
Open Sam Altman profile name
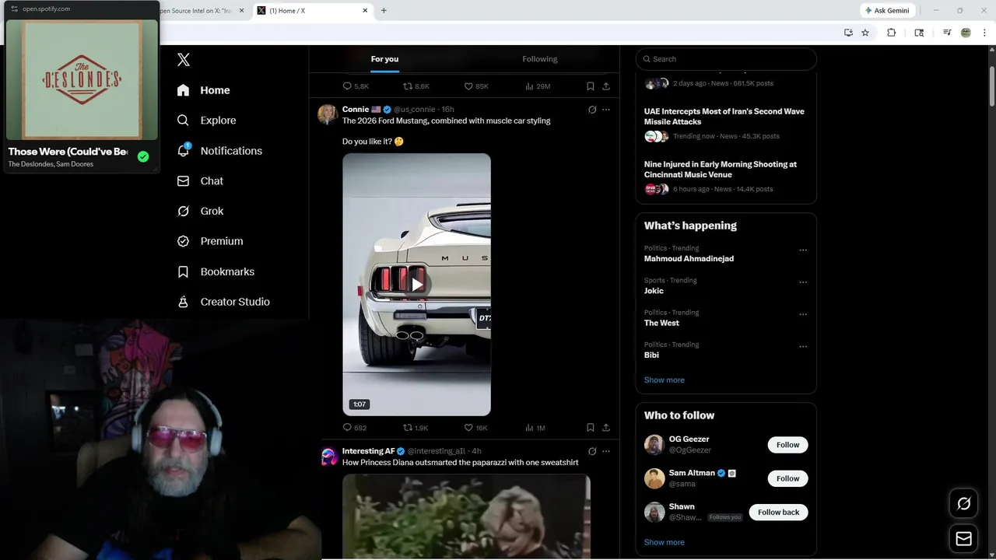(692, 473)
